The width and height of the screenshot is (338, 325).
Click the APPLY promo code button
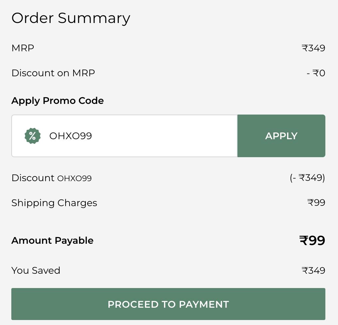click(281, 136)
